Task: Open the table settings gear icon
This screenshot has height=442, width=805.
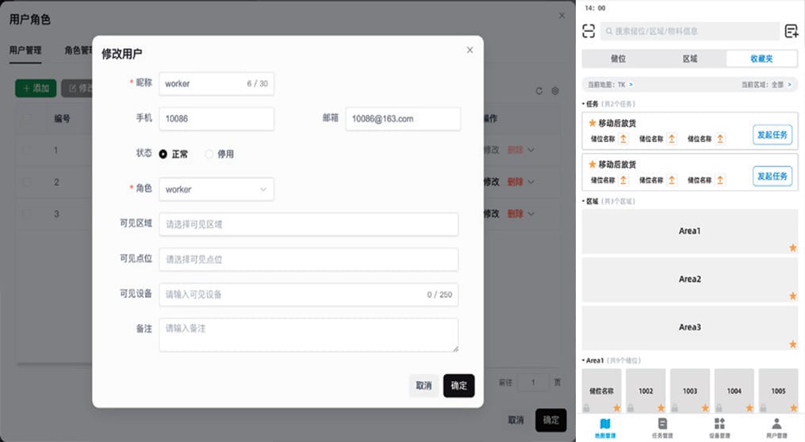Action: click(x=555, y=91)
